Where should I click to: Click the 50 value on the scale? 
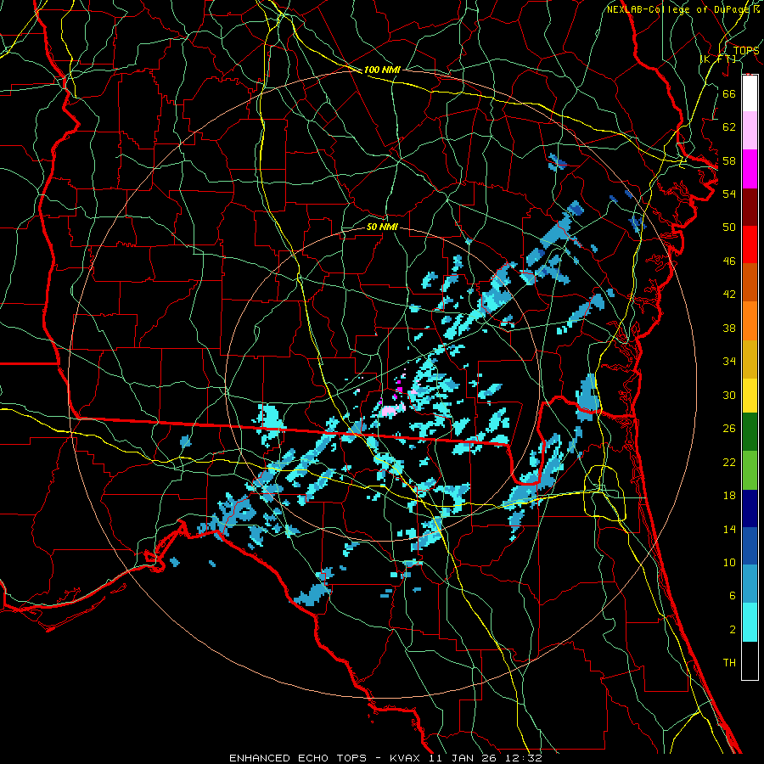[x=729, y=228]
